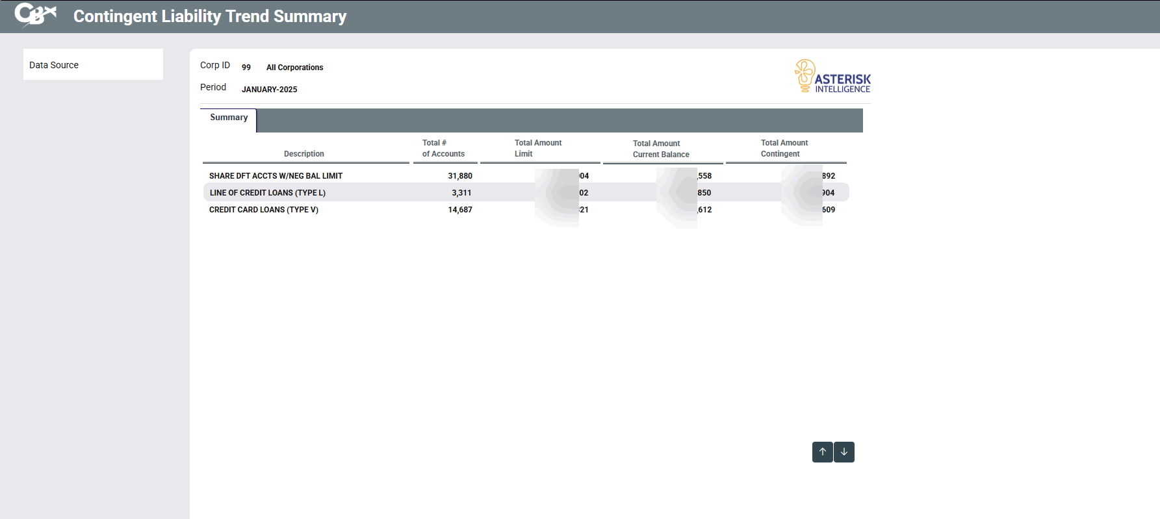
Task: Select SHARE DFT ACCTS W/NEG BAL LIMIT row
Action: coord(276,176)
